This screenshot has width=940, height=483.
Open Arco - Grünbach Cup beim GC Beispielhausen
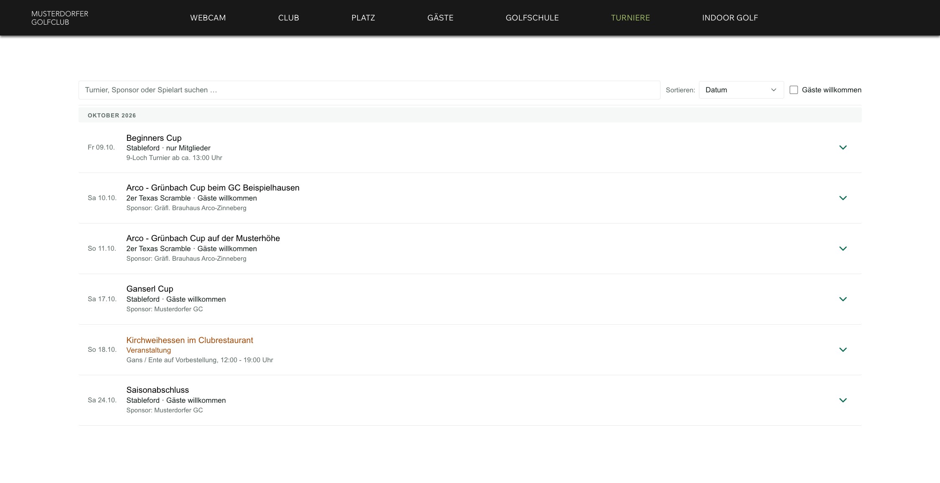point(213,188)
